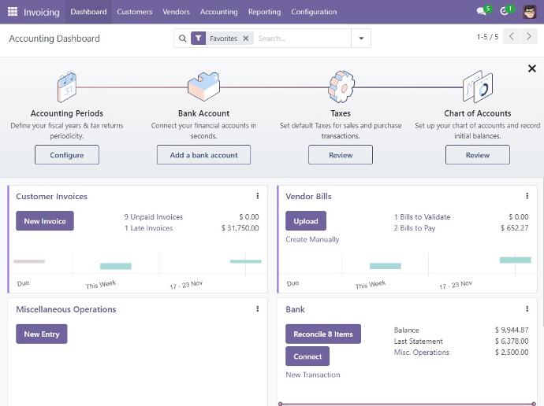The height and width of the screenshot is (406, 544).
Task: Remove the Favorites filter tag
Action: (x=246, y=39)
